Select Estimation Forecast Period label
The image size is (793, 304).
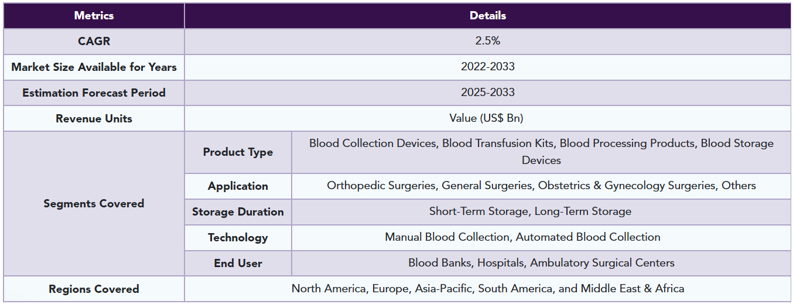tap(94, 93)
